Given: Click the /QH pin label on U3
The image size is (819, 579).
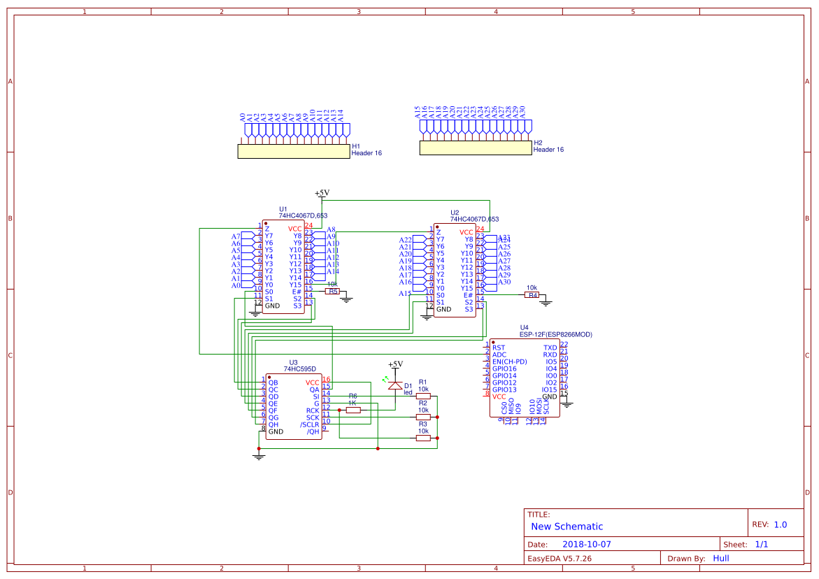Looking at the screenshot, I should coord(313,431).
